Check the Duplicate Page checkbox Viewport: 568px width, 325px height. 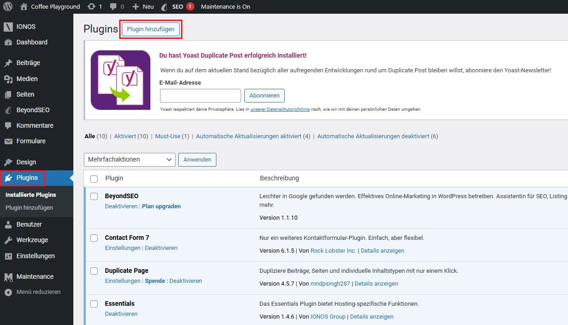(x=94, y=271)
